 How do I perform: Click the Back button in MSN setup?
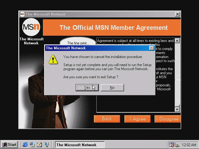[x=107, y=119]
